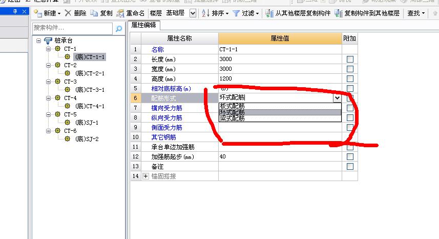Collapse the 桩承台 tree root
This screenshot has width=439, height=239.
[38, 41]
